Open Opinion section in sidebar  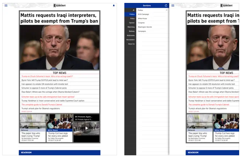pyautogui.click(x=130, y=23)
